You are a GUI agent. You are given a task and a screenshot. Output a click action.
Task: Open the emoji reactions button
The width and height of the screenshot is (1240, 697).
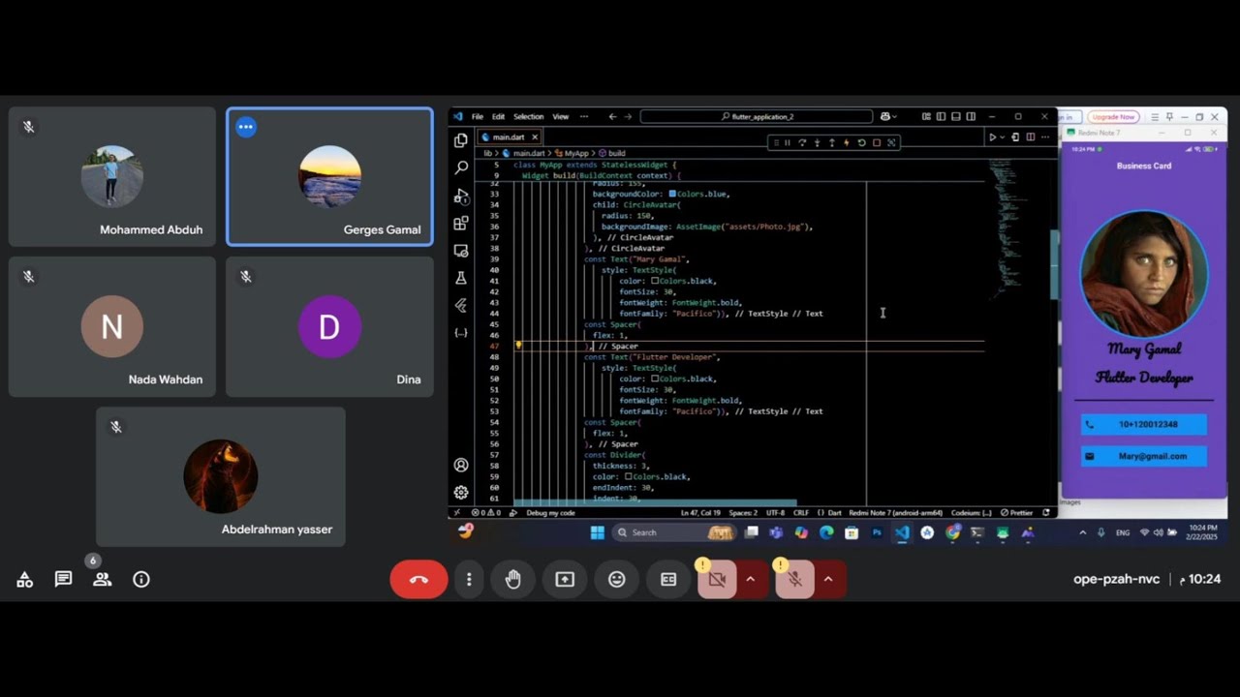617,579
